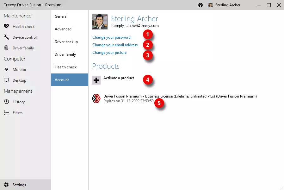Open help via question mark icon

(201, 5)
